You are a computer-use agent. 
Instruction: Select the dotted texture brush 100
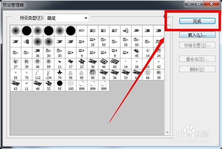(x=71, y=86)
